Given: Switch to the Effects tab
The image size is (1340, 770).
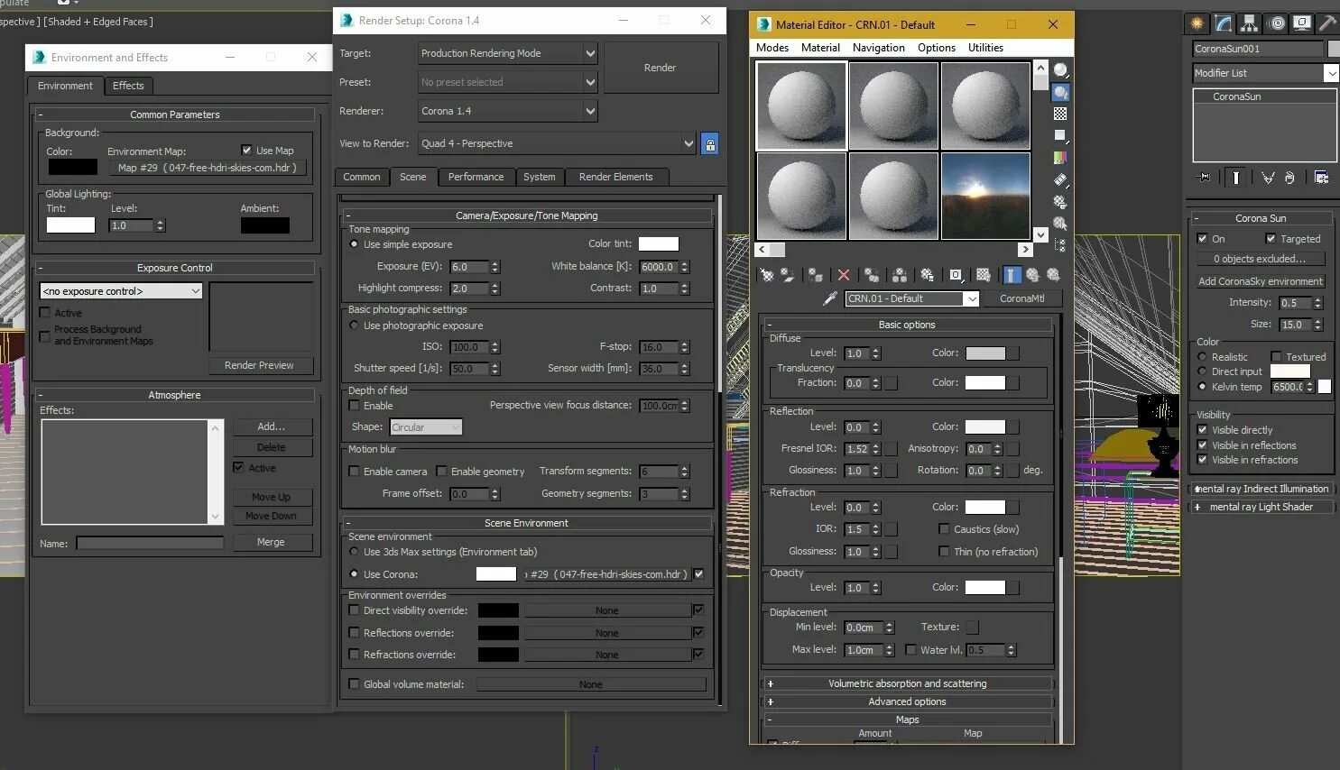Looking at the screenshot, I should (x=128, y=86).
